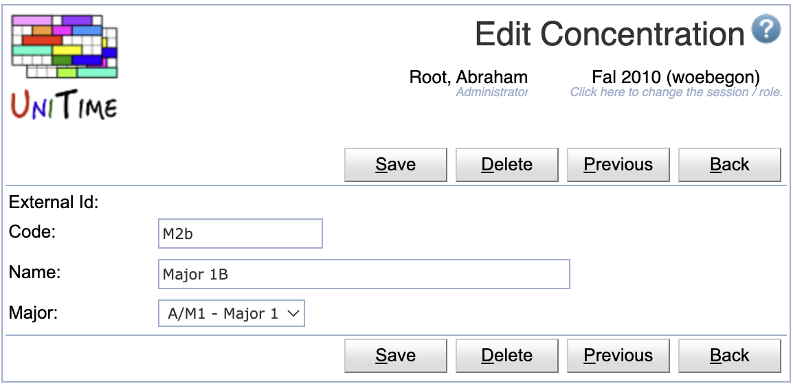Go to Previous using top button
The image size is (793, 386).
click(x=618, y=165)
